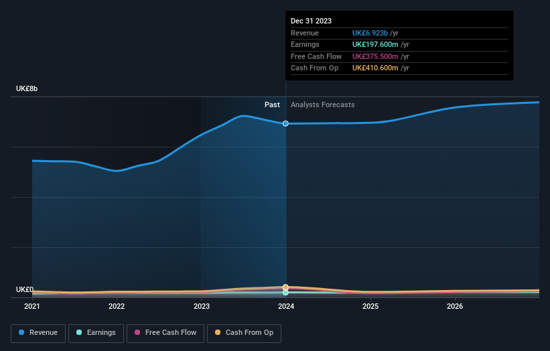Click the 2021 x-axis label
Image resolution: width=550 pixels, height=351 pixels.
click(32, 306)
